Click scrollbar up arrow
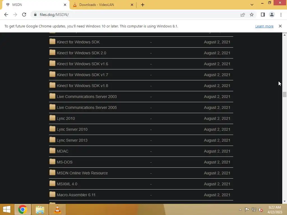 coord(284,35)
